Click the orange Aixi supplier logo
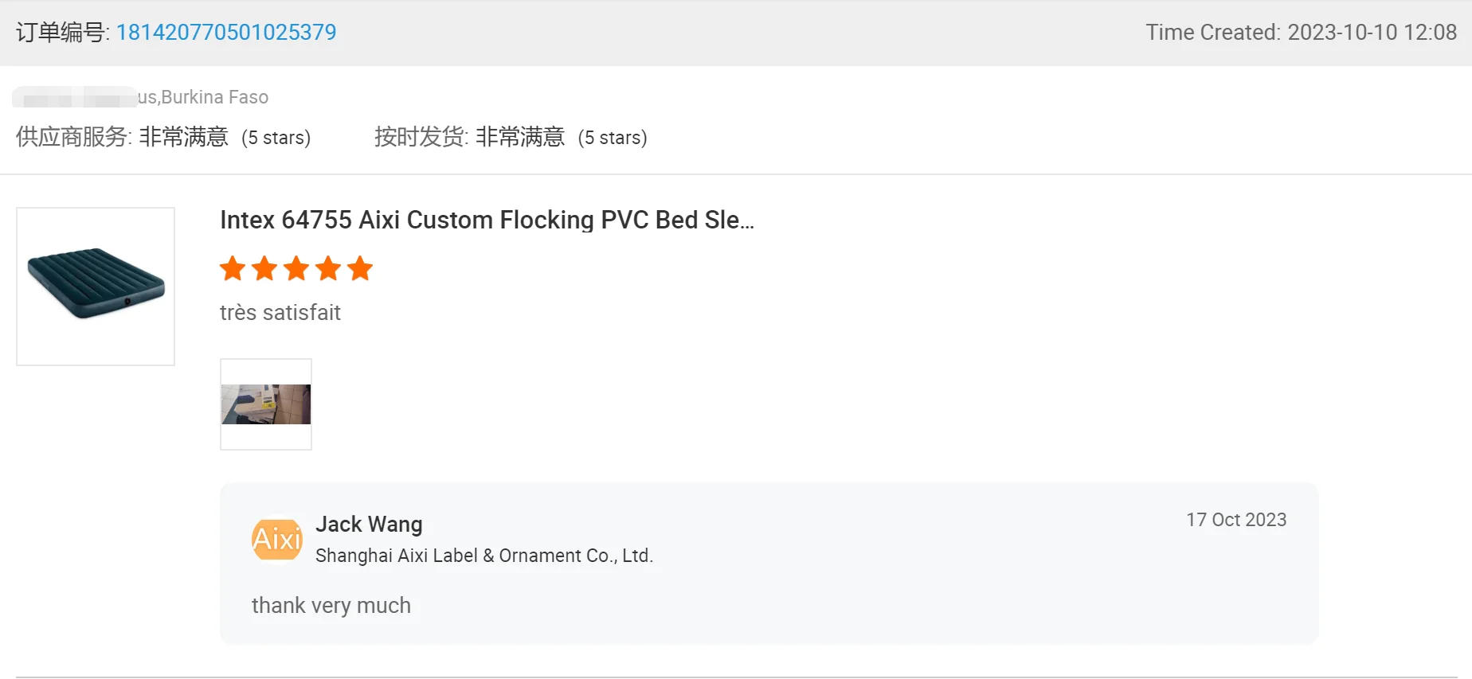The width and height of the screenshot is (1472, 679). (276, 540)
